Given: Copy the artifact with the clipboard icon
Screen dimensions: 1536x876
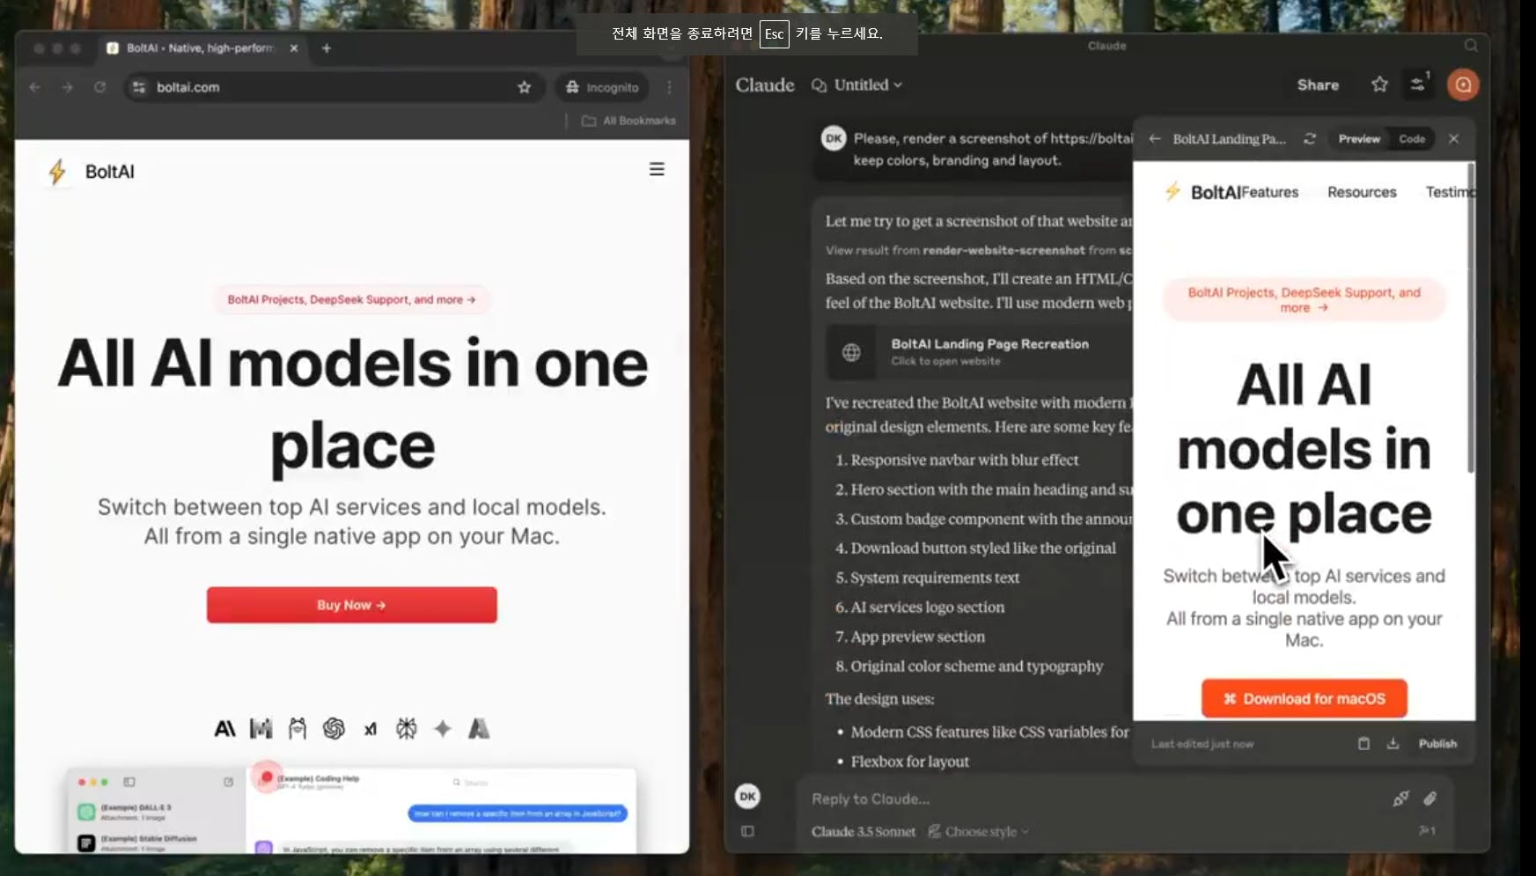Looking at the screenshot, I should click(x=1363, y=744).
